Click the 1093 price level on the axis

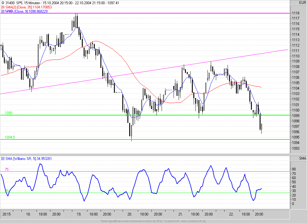point(296,148)
